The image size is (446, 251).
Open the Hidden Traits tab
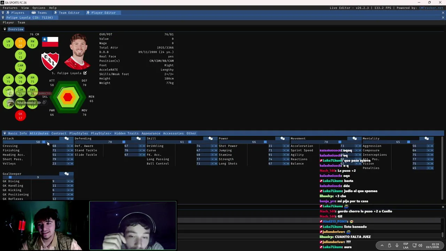(126, 133)
